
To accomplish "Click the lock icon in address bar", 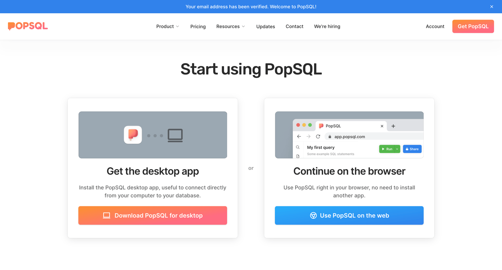I will [x=330, y=137].
